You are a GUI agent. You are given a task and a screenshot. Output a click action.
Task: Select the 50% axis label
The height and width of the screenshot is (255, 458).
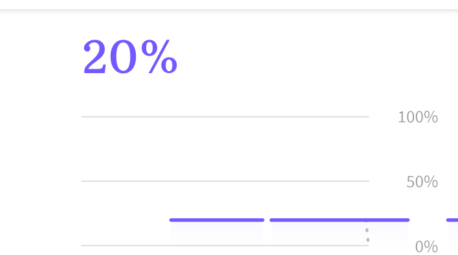[x=422, y=182]
